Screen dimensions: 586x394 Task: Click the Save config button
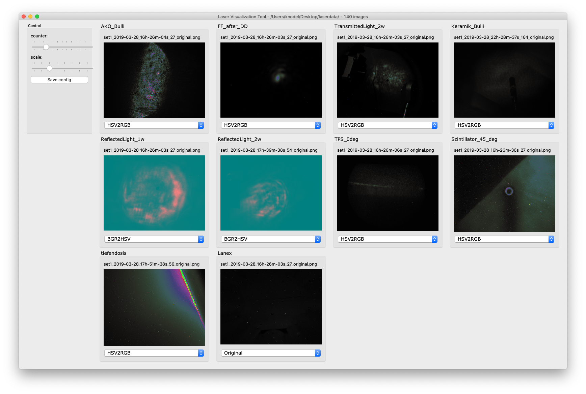[x=59, y=80]
